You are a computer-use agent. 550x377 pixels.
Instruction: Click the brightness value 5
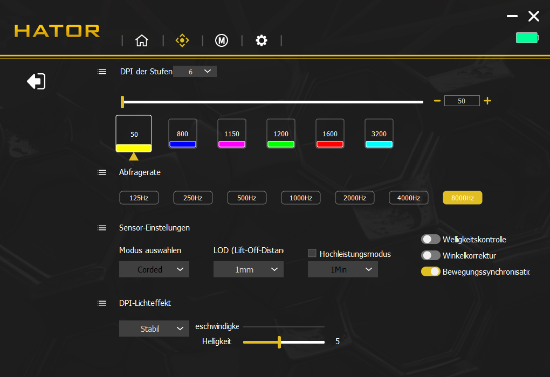[338, 341]
